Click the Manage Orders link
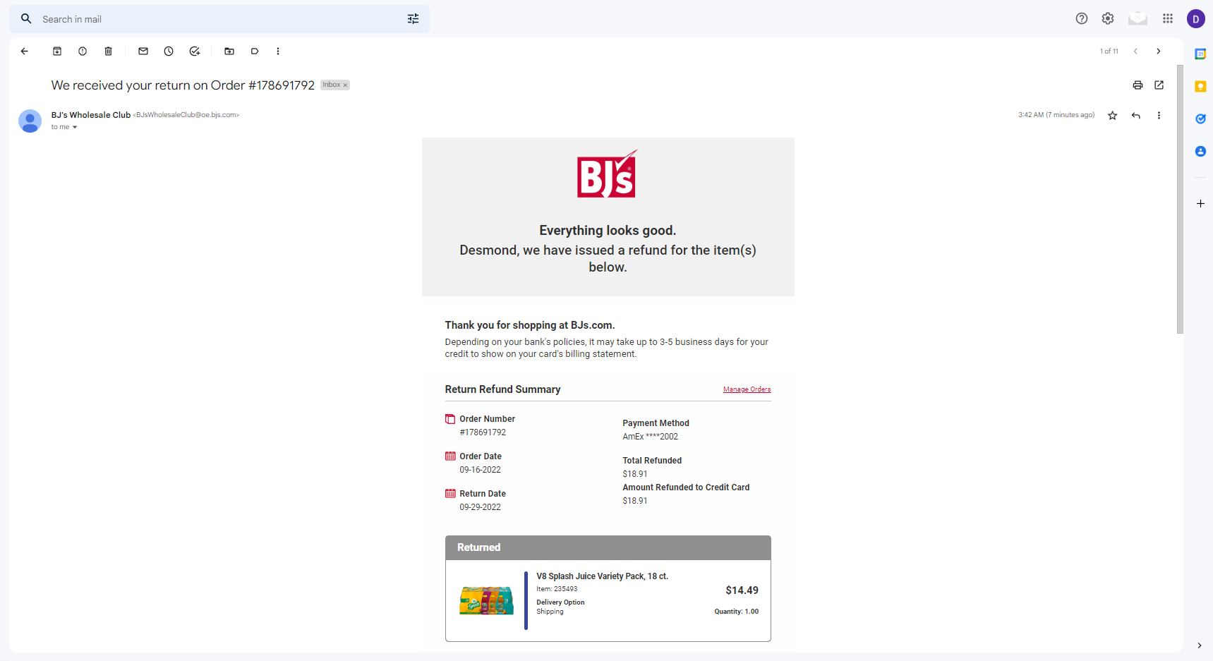This screenshot has width=1213, height=661. [x=747, y=389]
